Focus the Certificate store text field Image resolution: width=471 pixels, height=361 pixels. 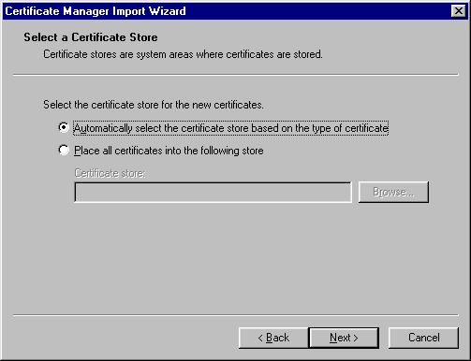(x=213, y=193)
